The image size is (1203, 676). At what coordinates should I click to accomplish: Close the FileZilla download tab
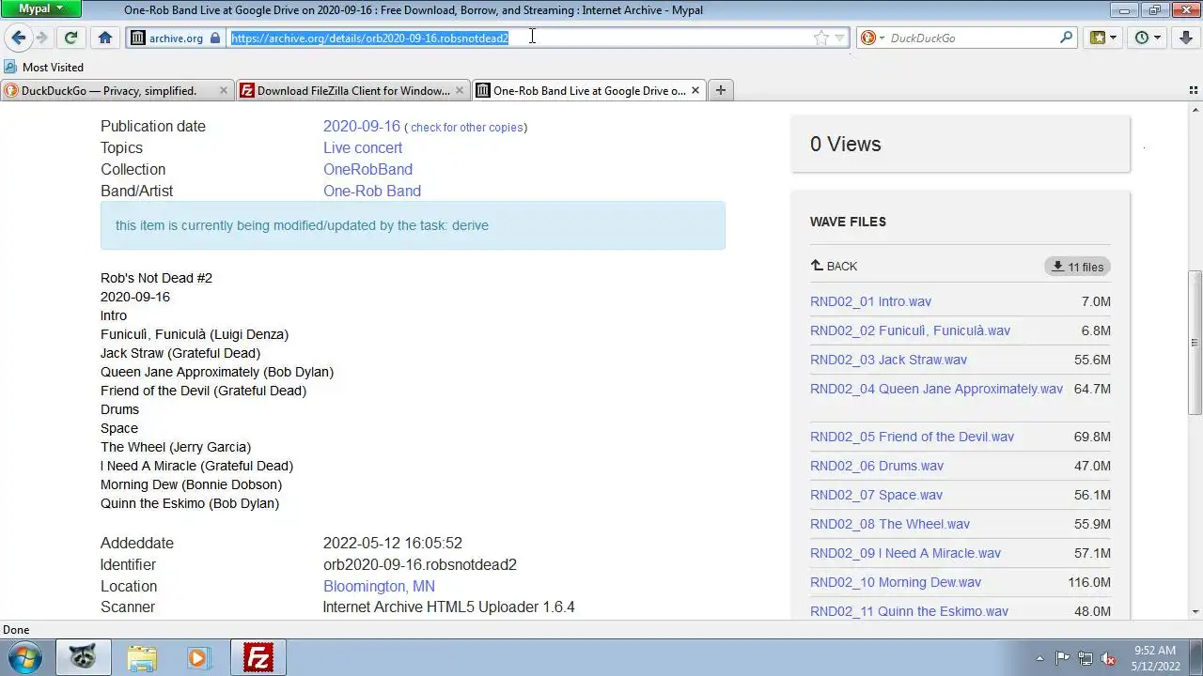(460, 91)
